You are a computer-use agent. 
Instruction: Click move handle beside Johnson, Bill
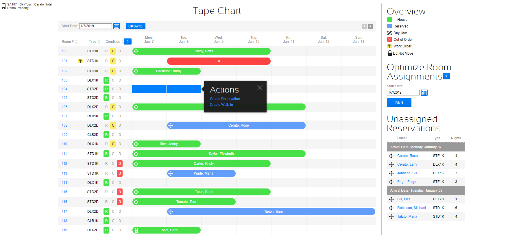point(391,173)
